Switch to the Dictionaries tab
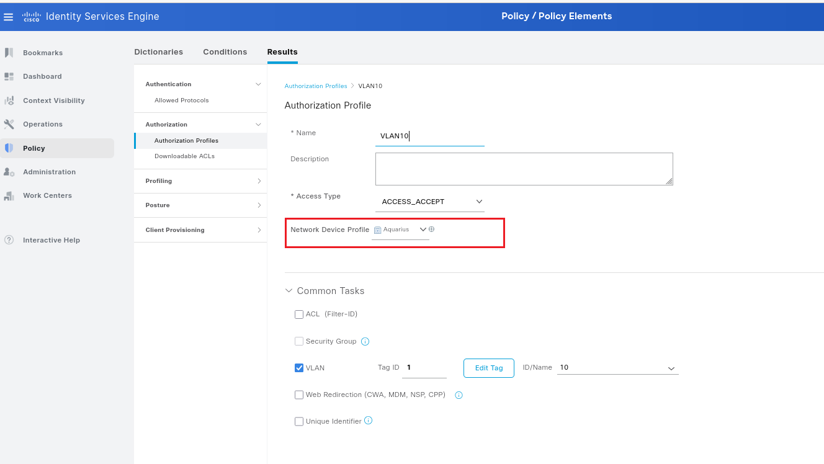 (159, 51)
